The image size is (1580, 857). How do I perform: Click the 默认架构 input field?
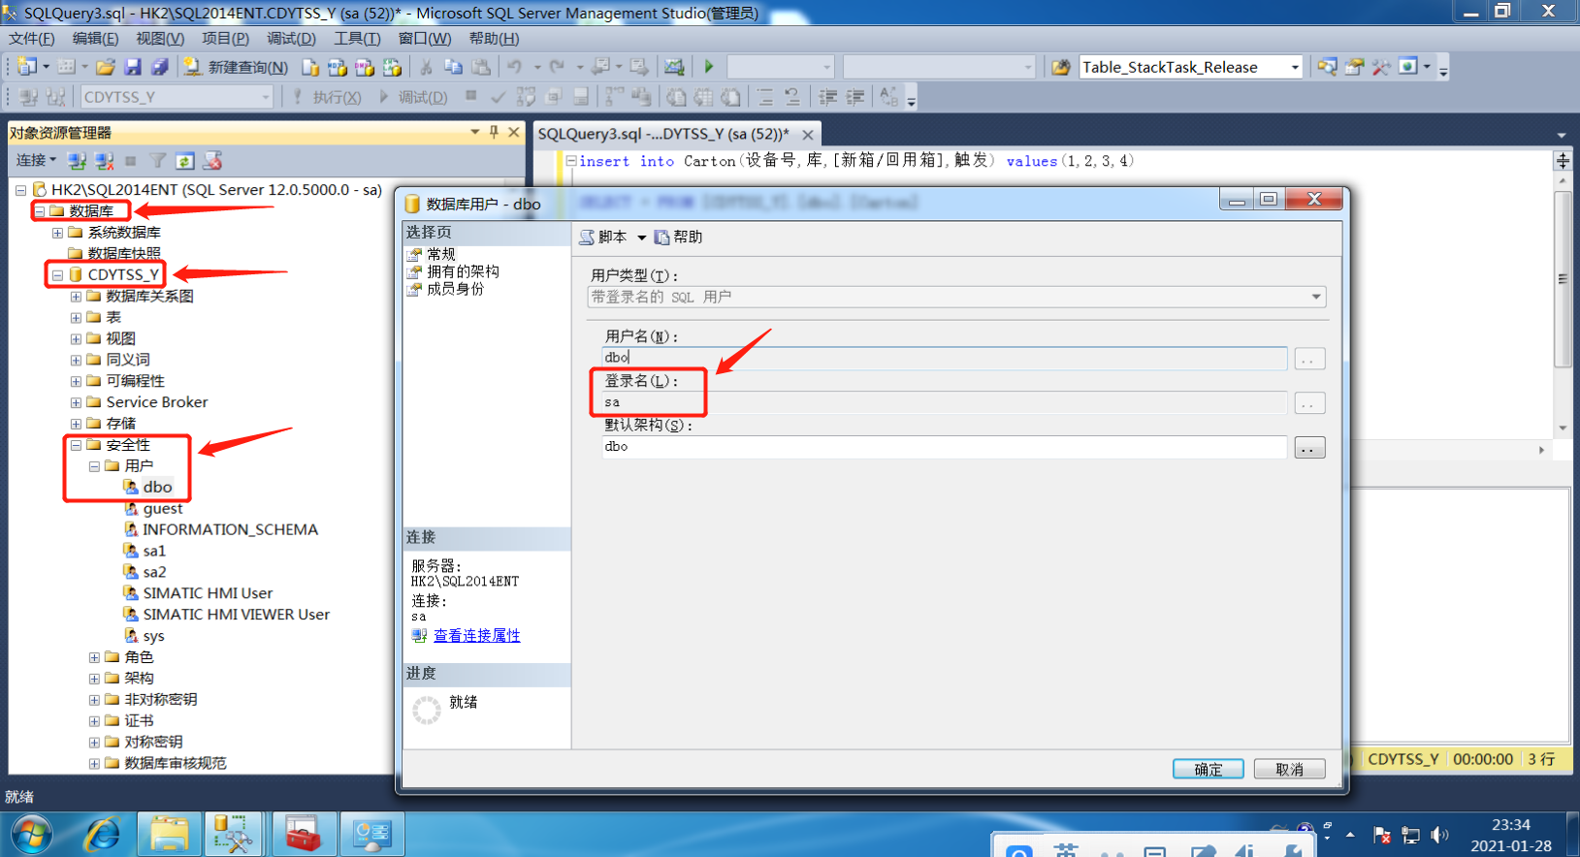[944, 447]
